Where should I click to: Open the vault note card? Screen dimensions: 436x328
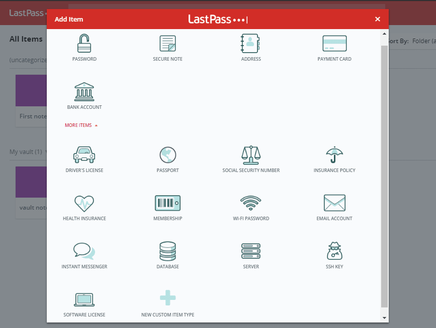pyautogui.click(x=31, y=193)
